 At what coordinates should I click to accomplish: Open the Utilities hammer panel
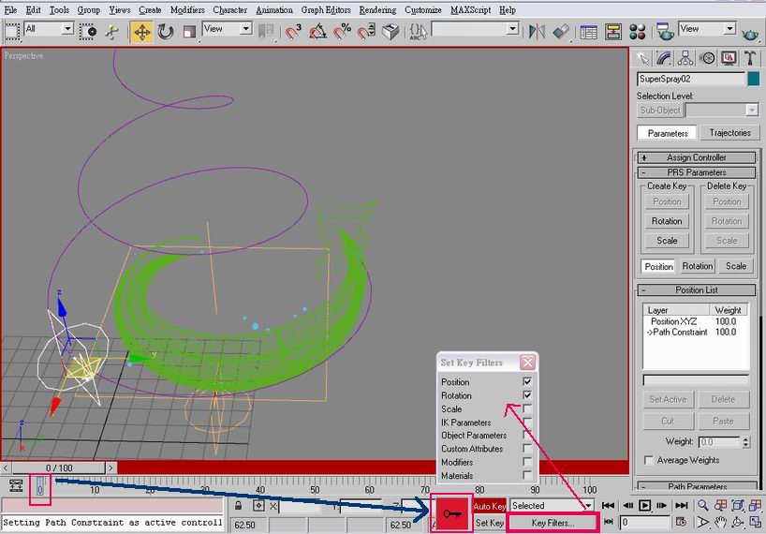click(x=749, y=58)
